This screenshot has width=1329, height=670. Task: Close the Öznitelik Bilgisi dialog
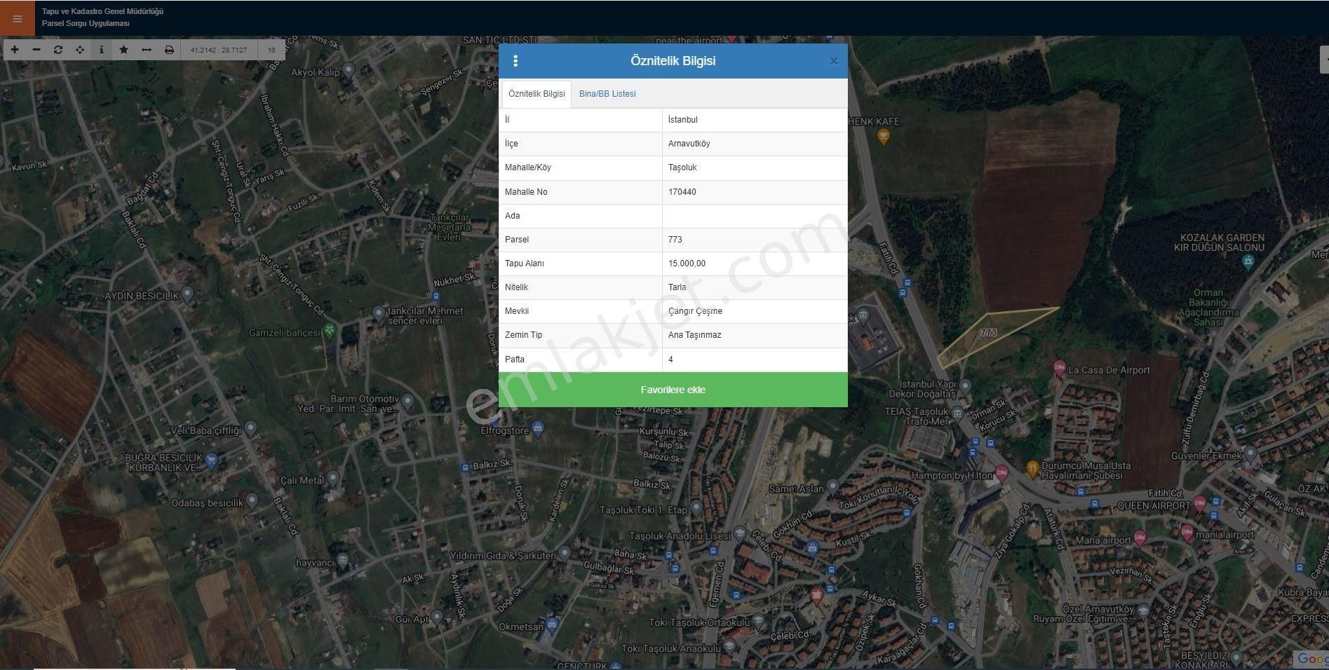click(x=834, y=61)
